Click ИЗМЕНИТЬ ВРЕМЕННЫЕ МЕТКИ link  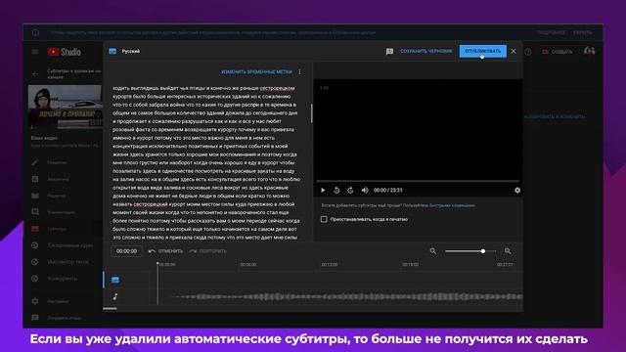pos(256,71)
